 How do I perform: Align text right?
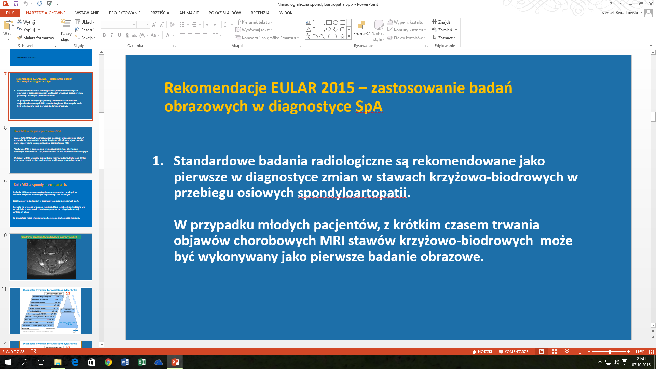[197, 35]
